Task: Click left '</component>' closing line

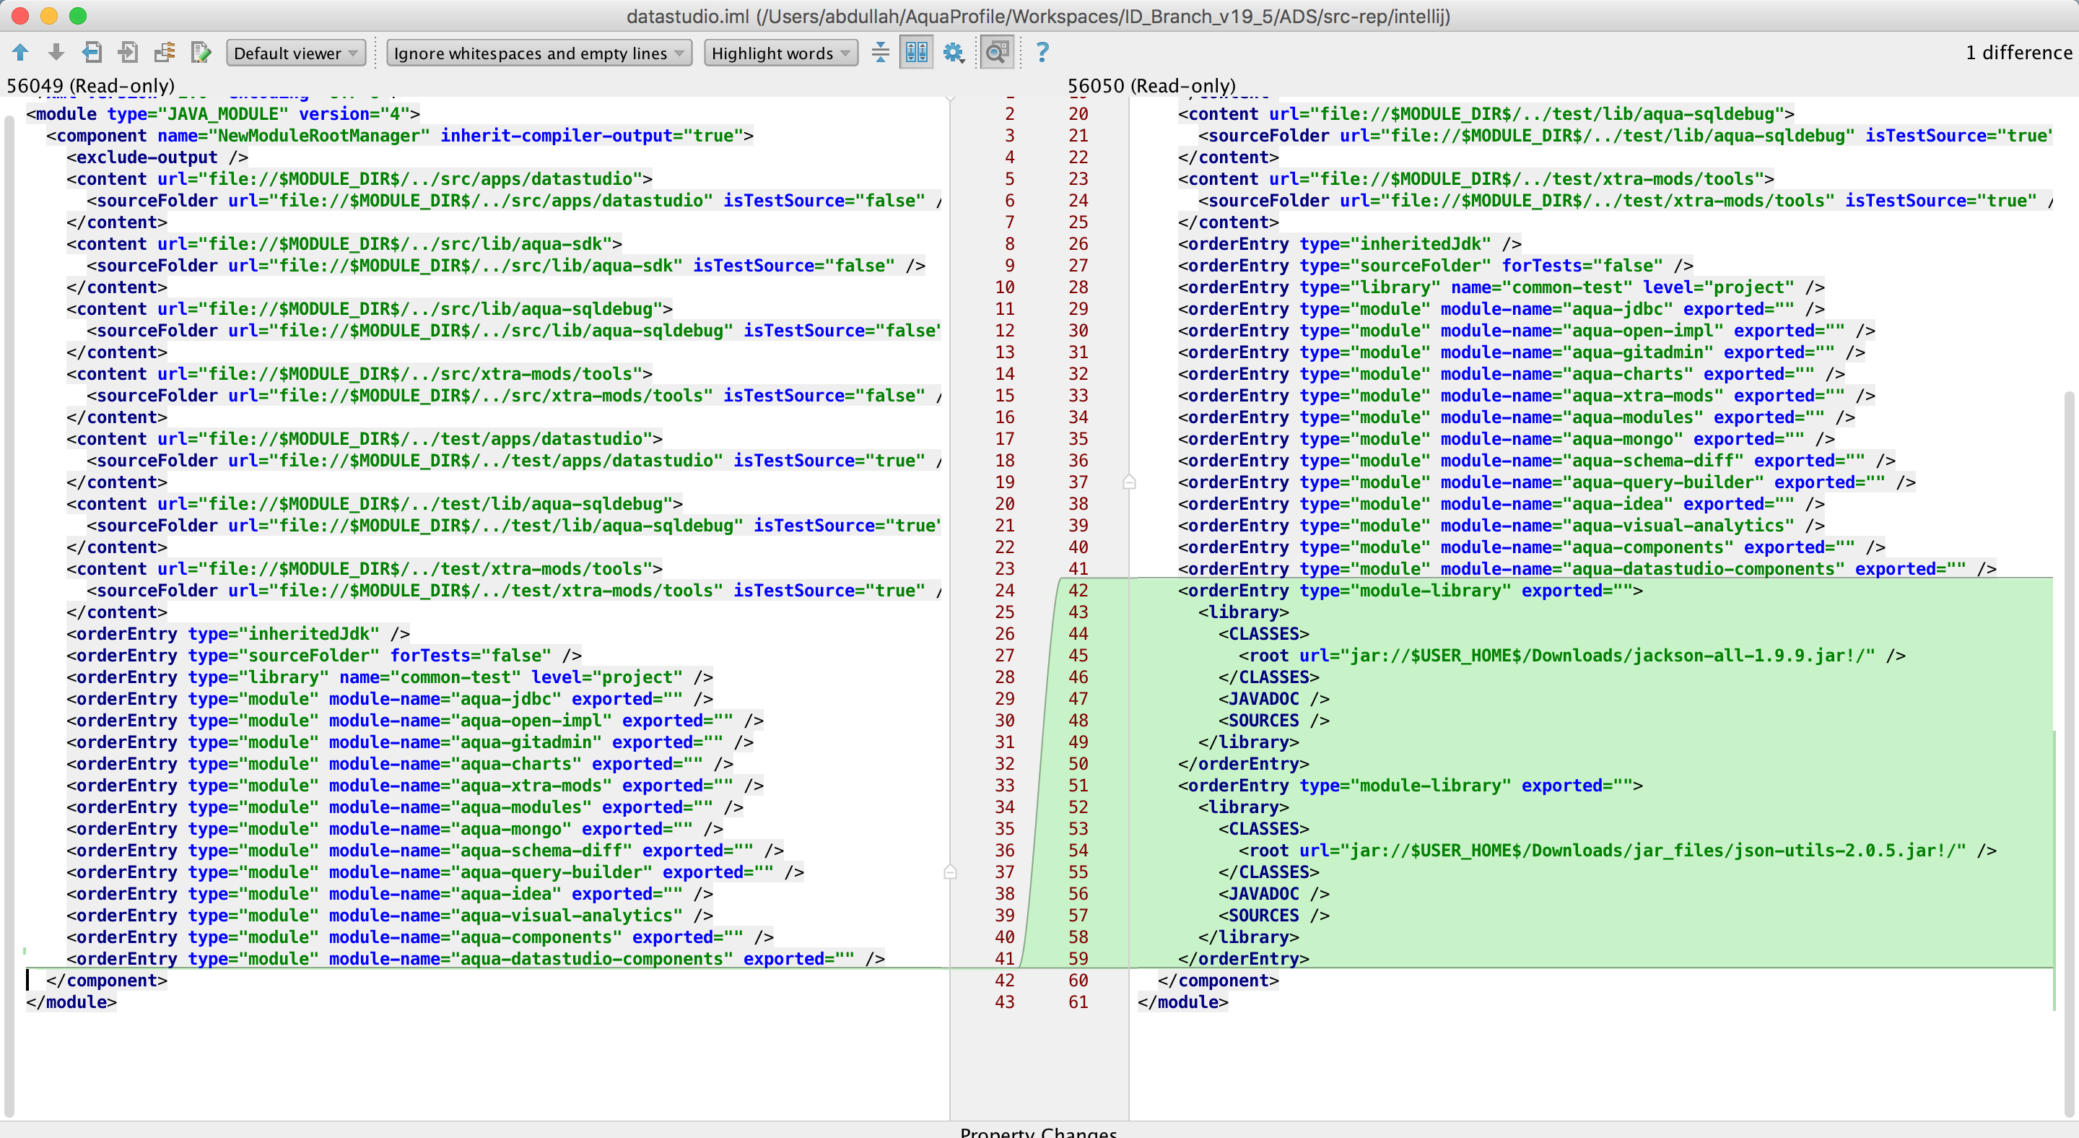Action: pyautogui.click(x=107, y=981)
